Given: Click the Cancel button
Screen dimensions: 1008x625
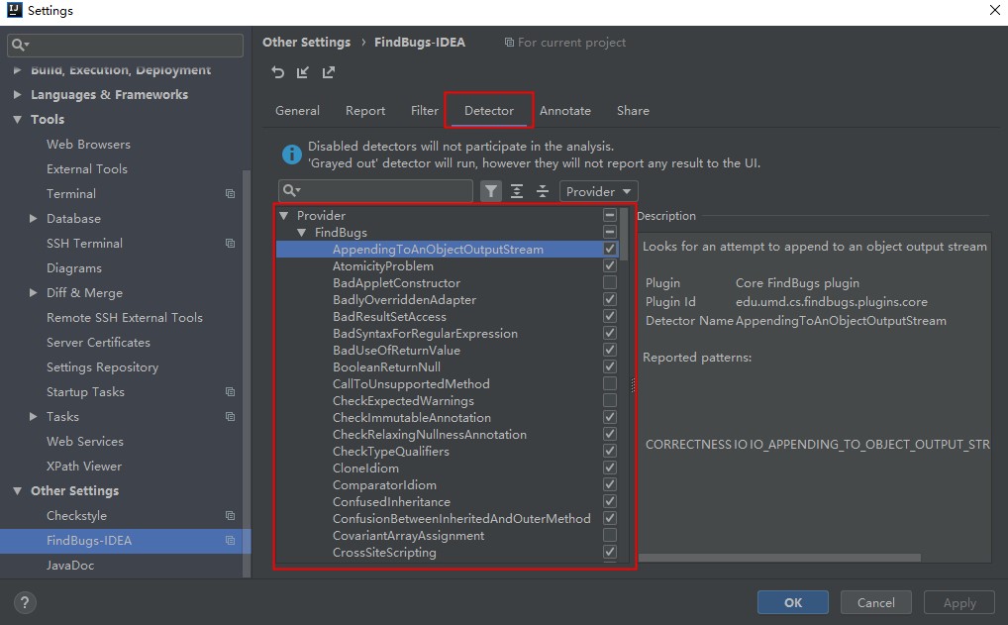Looking at the screenshot, I should coord(875,602).
